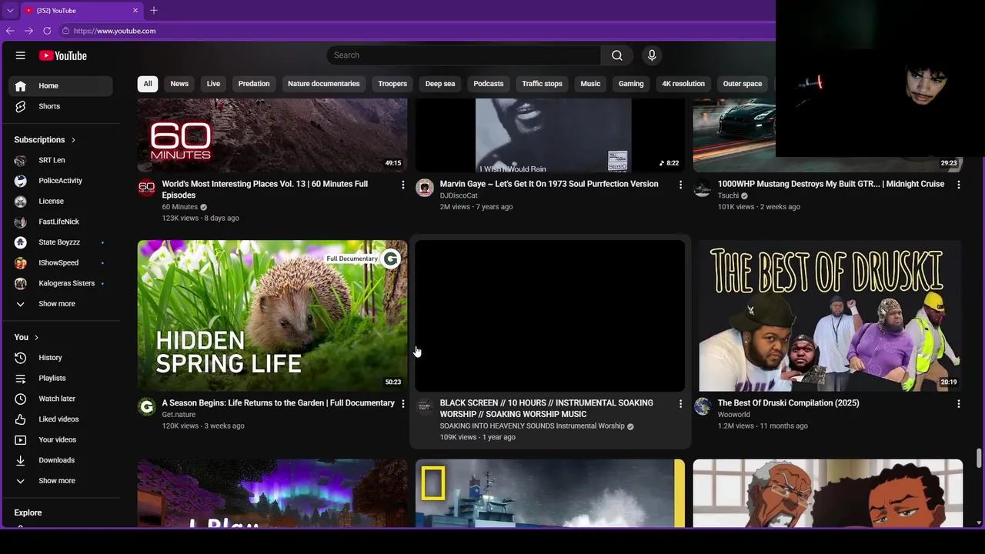Open options menu for Mustang GTR video
Viewport: 985px width, 554px height.
[x=959, y=185]
